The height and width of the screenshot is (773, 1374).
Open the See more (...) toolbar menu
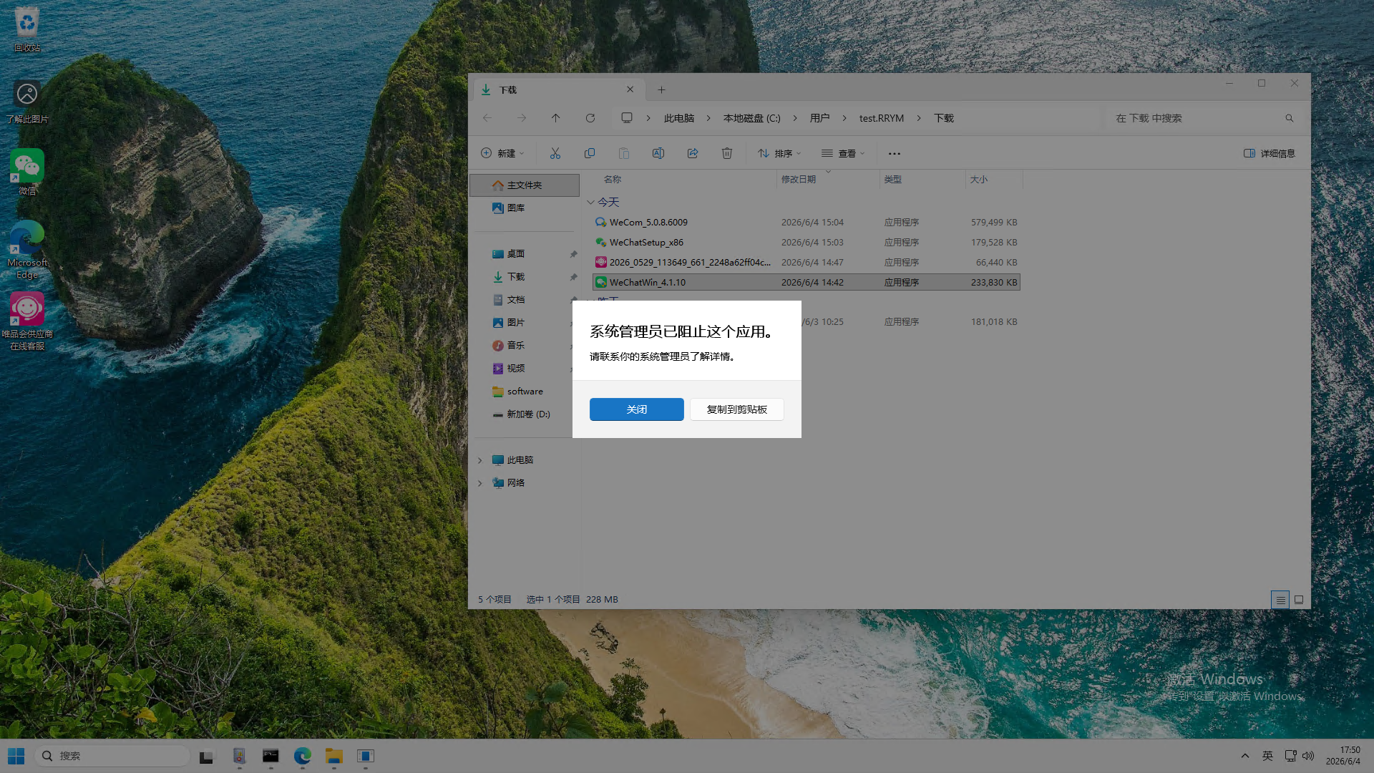895,153
